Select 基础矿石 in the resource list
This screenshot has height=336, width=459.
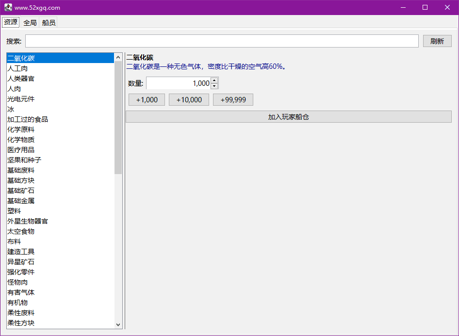click(x=60, y=191)
